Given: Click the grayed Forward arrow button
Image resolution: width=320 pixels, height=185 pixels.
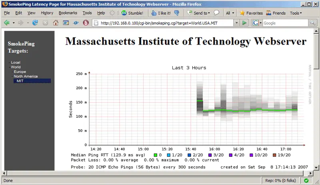Looking at the screenshot, I should click(x=21, y=23).
